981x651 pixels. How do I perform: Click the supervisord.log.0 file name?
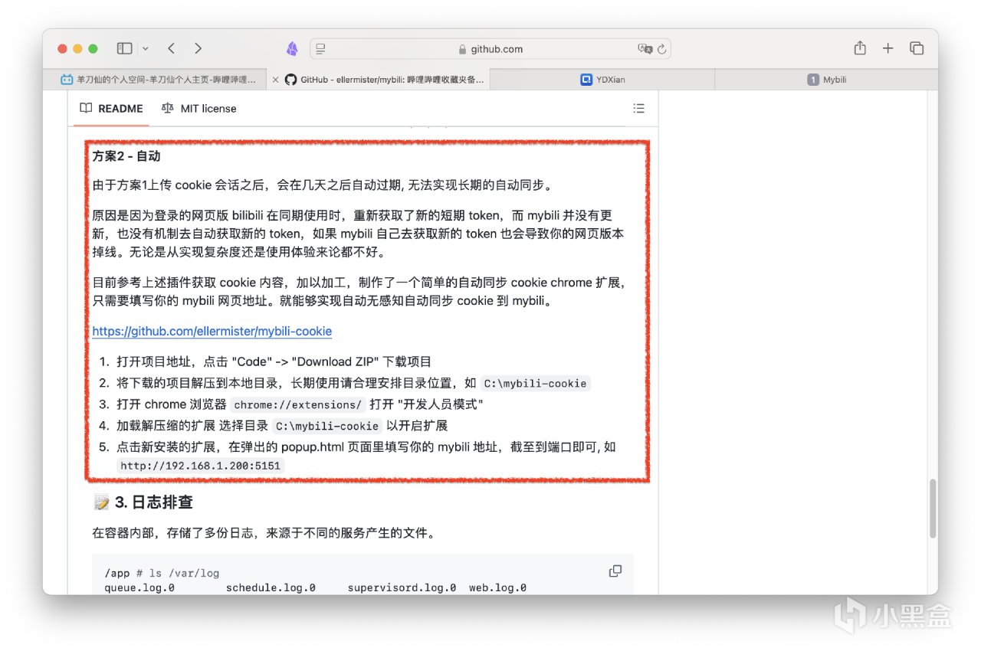(402, 587)
